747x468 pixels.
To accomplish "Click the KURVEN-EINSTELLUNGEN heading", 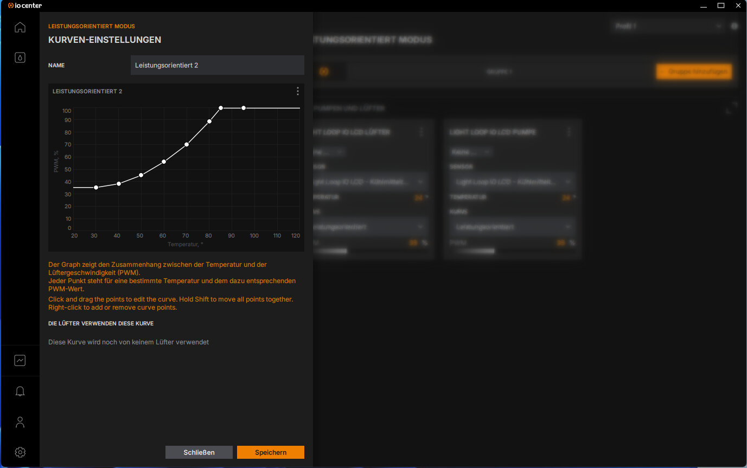I will coord(105,40).
